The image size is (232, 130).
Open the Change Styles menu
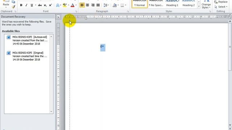click(x=206, y=4)
